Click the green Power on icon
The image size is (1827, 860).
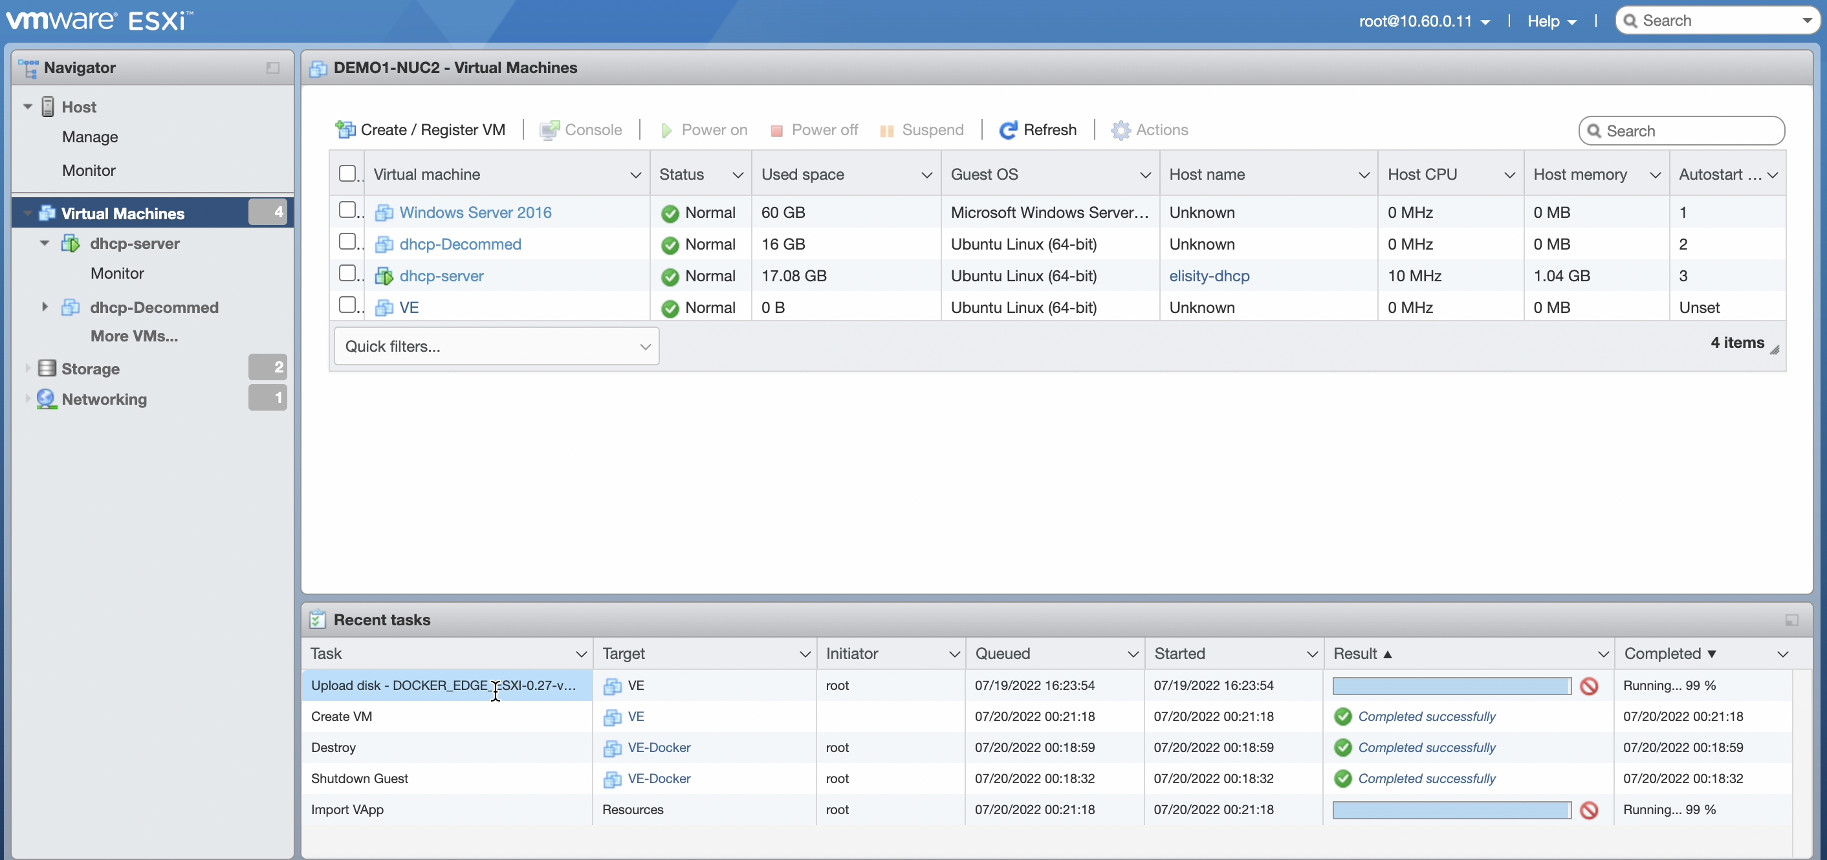coord(666,131)
